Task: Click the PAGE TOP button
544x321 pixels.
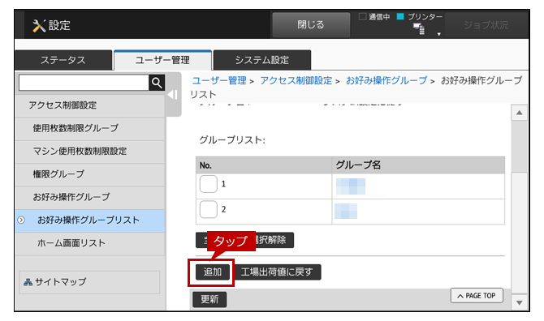Action: 477,296
